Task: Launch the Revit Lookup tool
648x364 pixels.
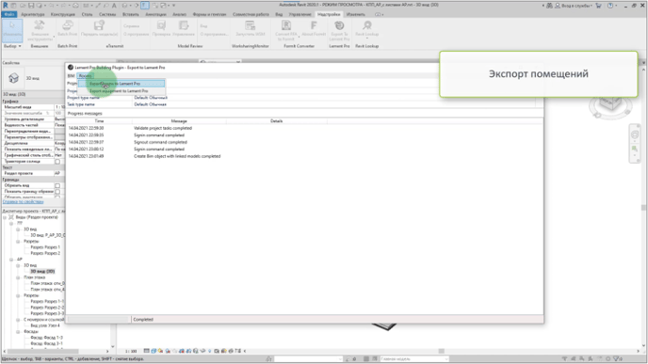Action: pos(366,28)
